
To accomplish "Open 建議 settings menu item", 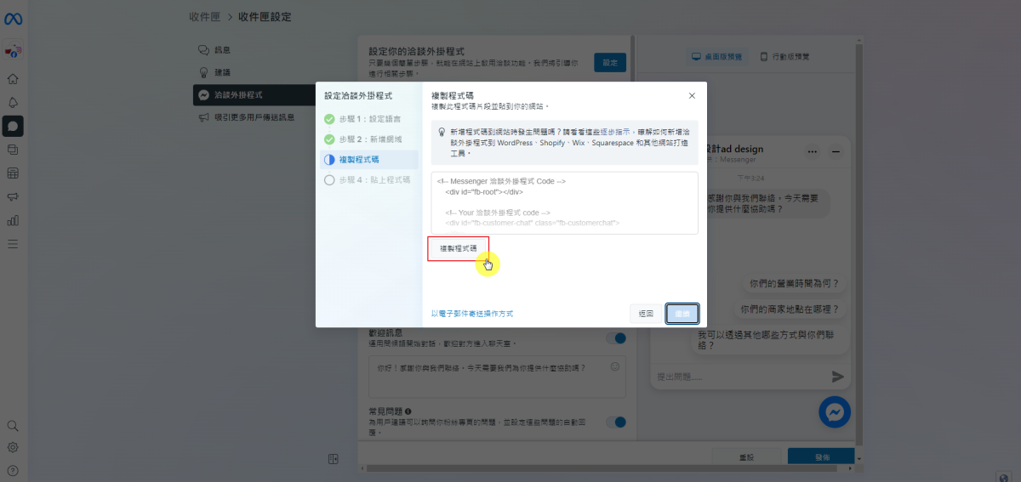I will point(256,72).
